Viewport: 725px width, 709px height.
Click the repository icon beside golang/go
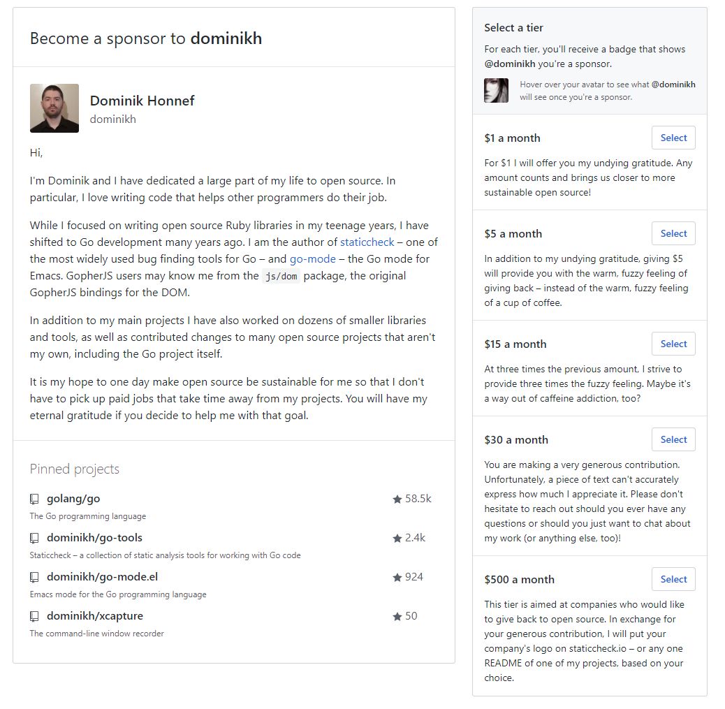tap(34, 499)
